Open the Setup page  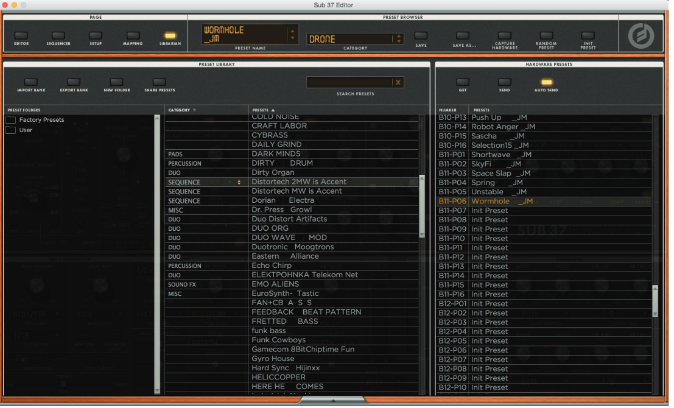click(94, 35)
